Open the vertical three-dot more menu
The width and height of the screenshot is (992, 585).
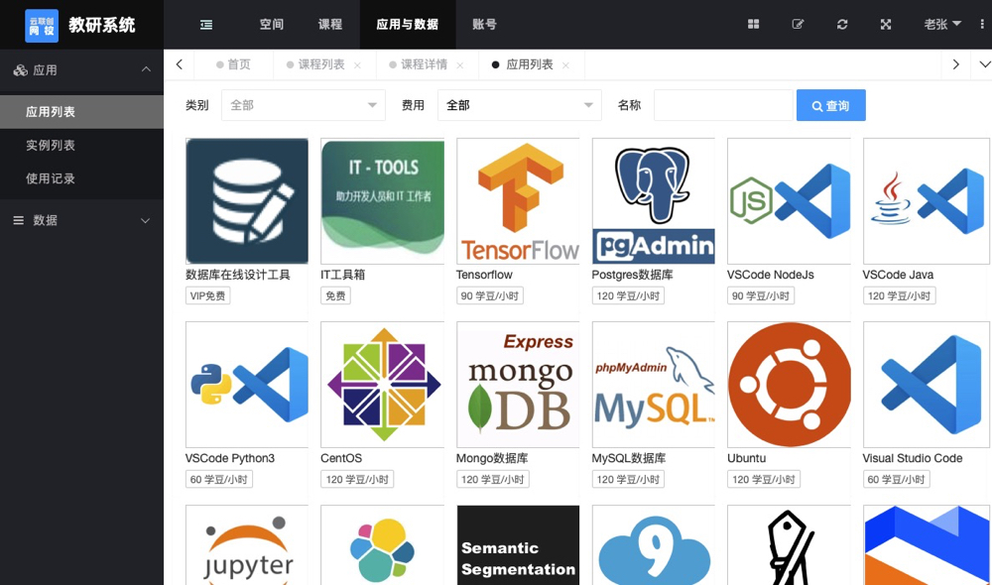point(982,24)
